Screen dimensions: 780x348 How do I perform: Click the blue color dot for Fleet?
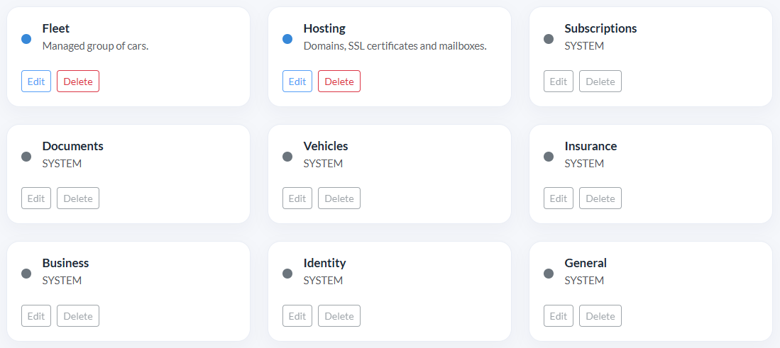point(26,39)
